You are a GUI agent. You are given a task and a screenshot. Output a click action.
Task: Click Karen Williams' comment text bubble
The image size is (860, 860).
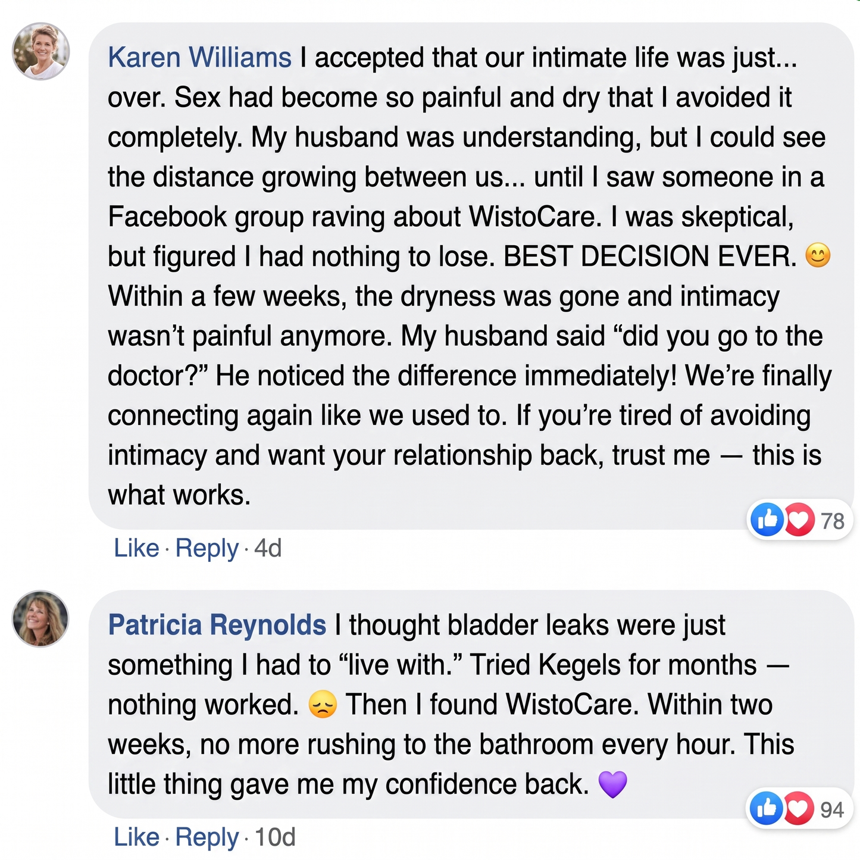[471, 276]
